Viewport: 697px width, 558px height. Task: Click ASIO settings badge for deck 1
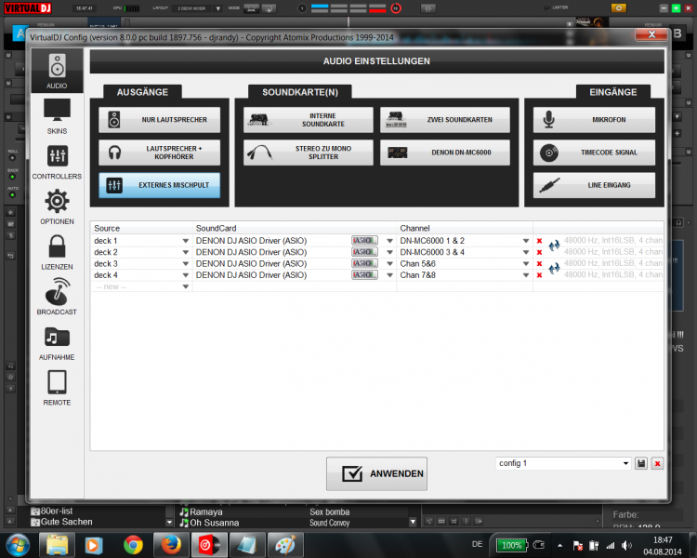364,241
